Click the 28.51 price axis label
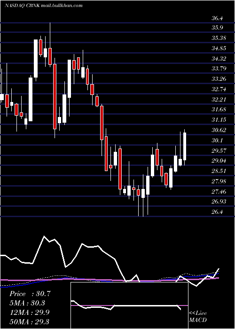235x329 pixels. pos(219,171)
